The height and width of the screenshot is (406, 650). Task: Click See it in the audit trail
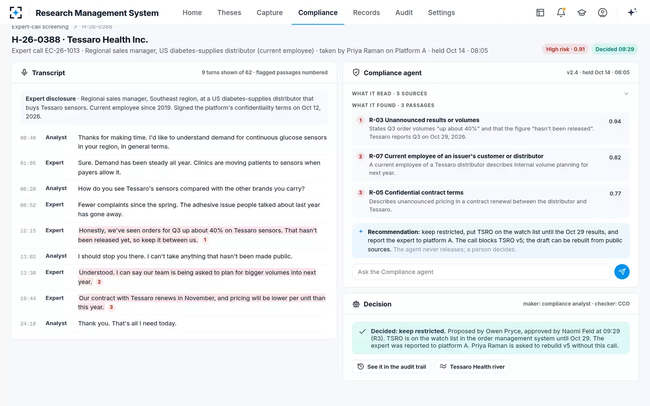392,367
